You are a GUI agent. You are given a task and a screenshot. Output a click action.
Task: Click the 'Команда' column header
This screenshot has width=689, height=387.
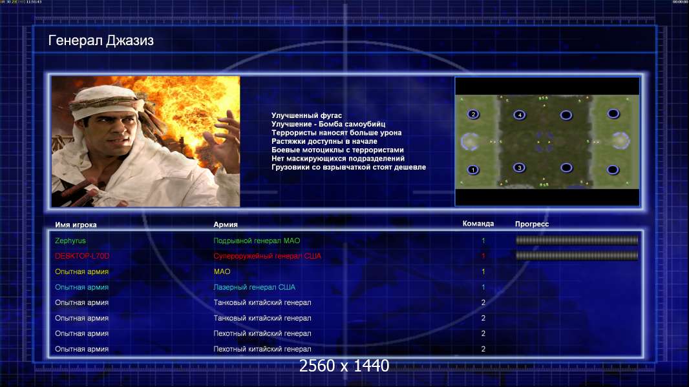478,224
